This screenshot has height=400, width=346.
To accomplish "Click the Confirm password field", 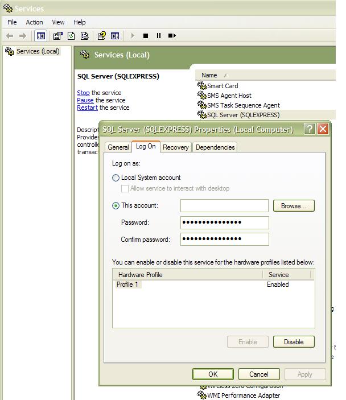I will tap(225, 239).
